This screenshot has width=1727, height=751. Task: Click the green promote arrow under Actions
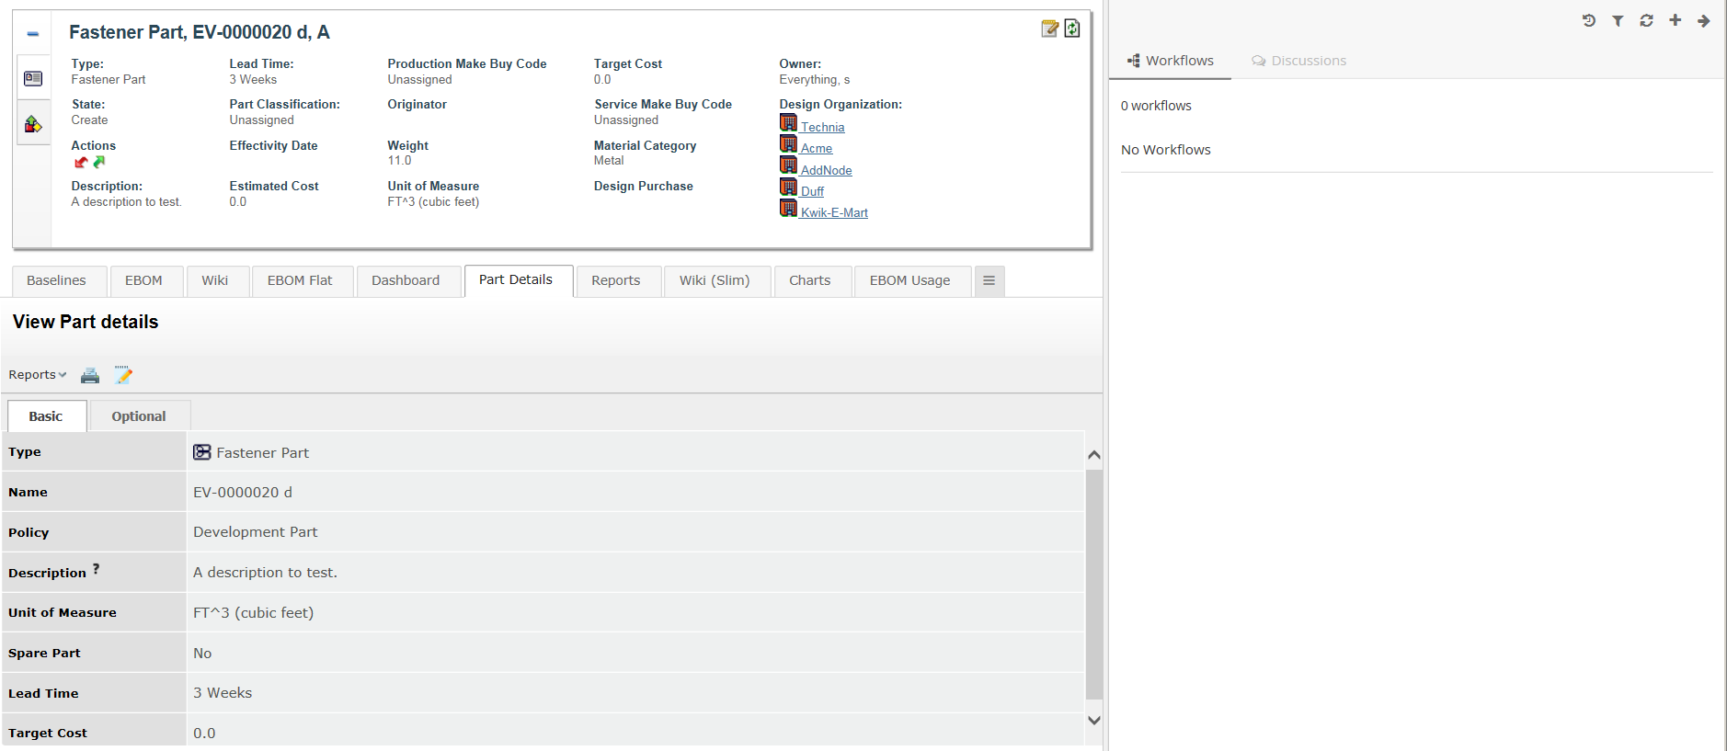[x=99, y=162]
